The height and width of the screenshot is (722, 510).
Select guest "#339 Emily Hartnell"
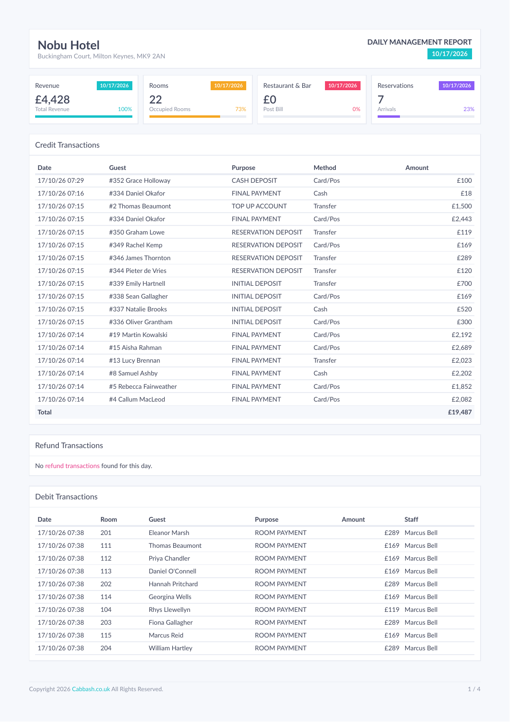(x=137, y=284)
